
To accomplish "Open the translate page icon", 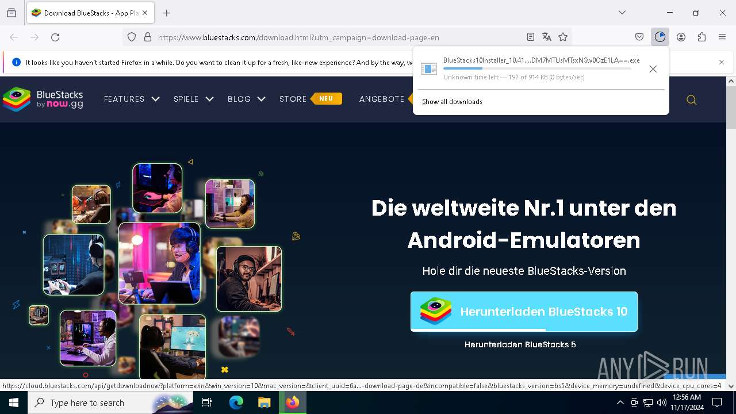I will pos(547,37).
